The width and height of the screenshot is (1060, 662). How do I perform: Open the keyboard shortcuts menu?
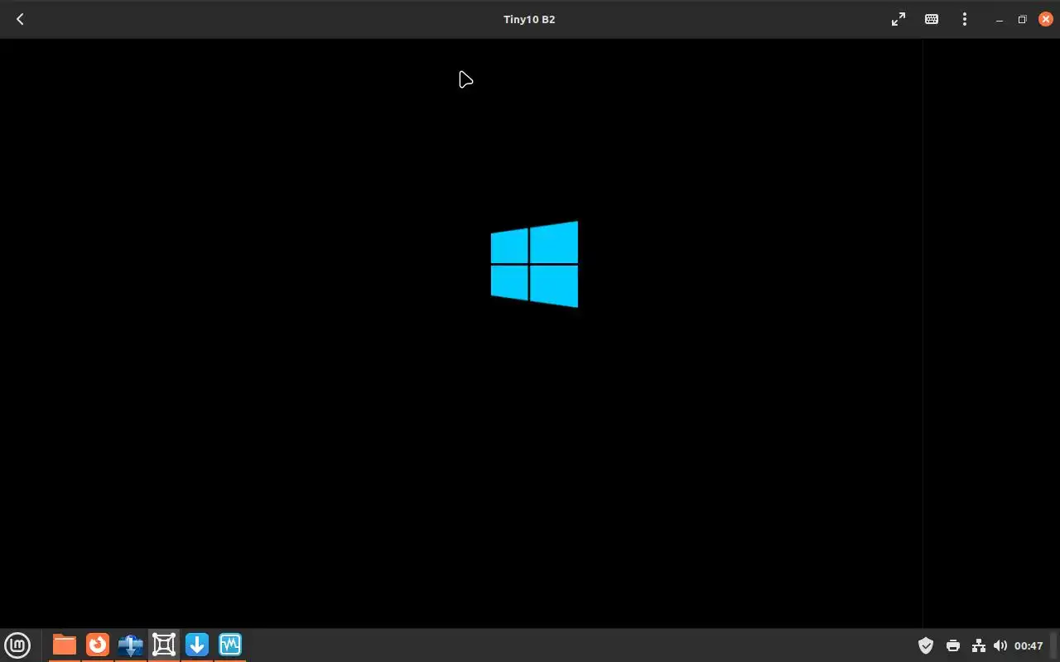coord(932,19)
